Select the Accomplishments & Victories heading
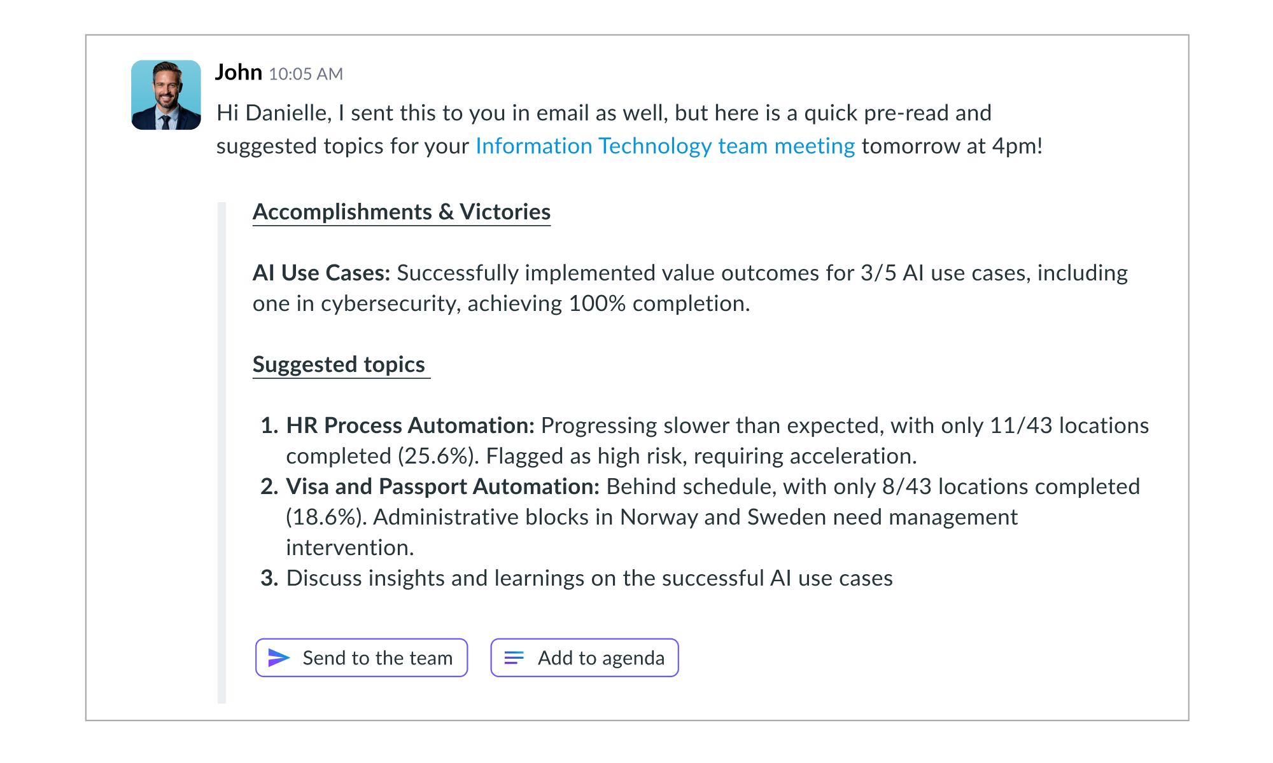 pyautogui.click(x=402, y=212)
